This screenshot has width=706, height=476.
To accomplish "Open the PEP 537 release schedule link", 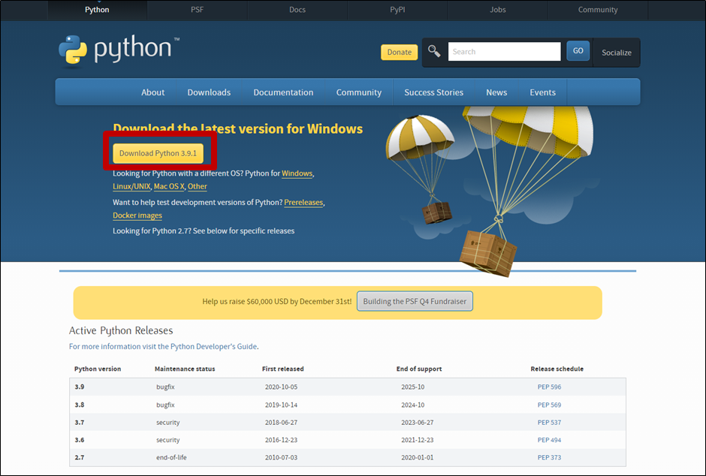I will [x=549, y=423].
